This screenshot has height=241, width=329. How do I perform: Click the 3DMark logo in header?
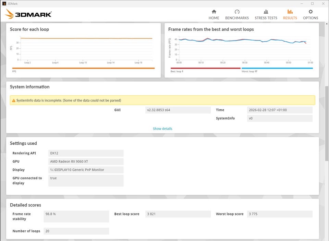(29, 14)
